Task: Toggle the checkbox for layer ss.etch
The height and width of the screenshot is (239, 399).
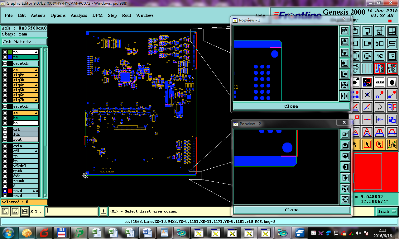Action: (5, 106)
